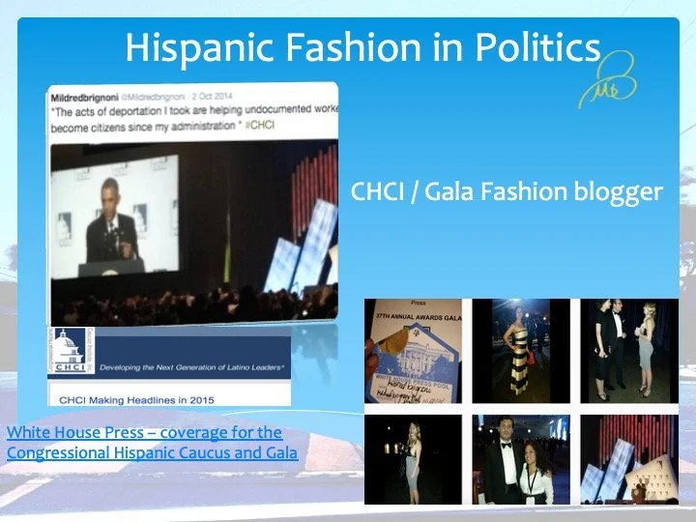Click the #CHCI hashtag in the tweet

[x=260, y=125]
